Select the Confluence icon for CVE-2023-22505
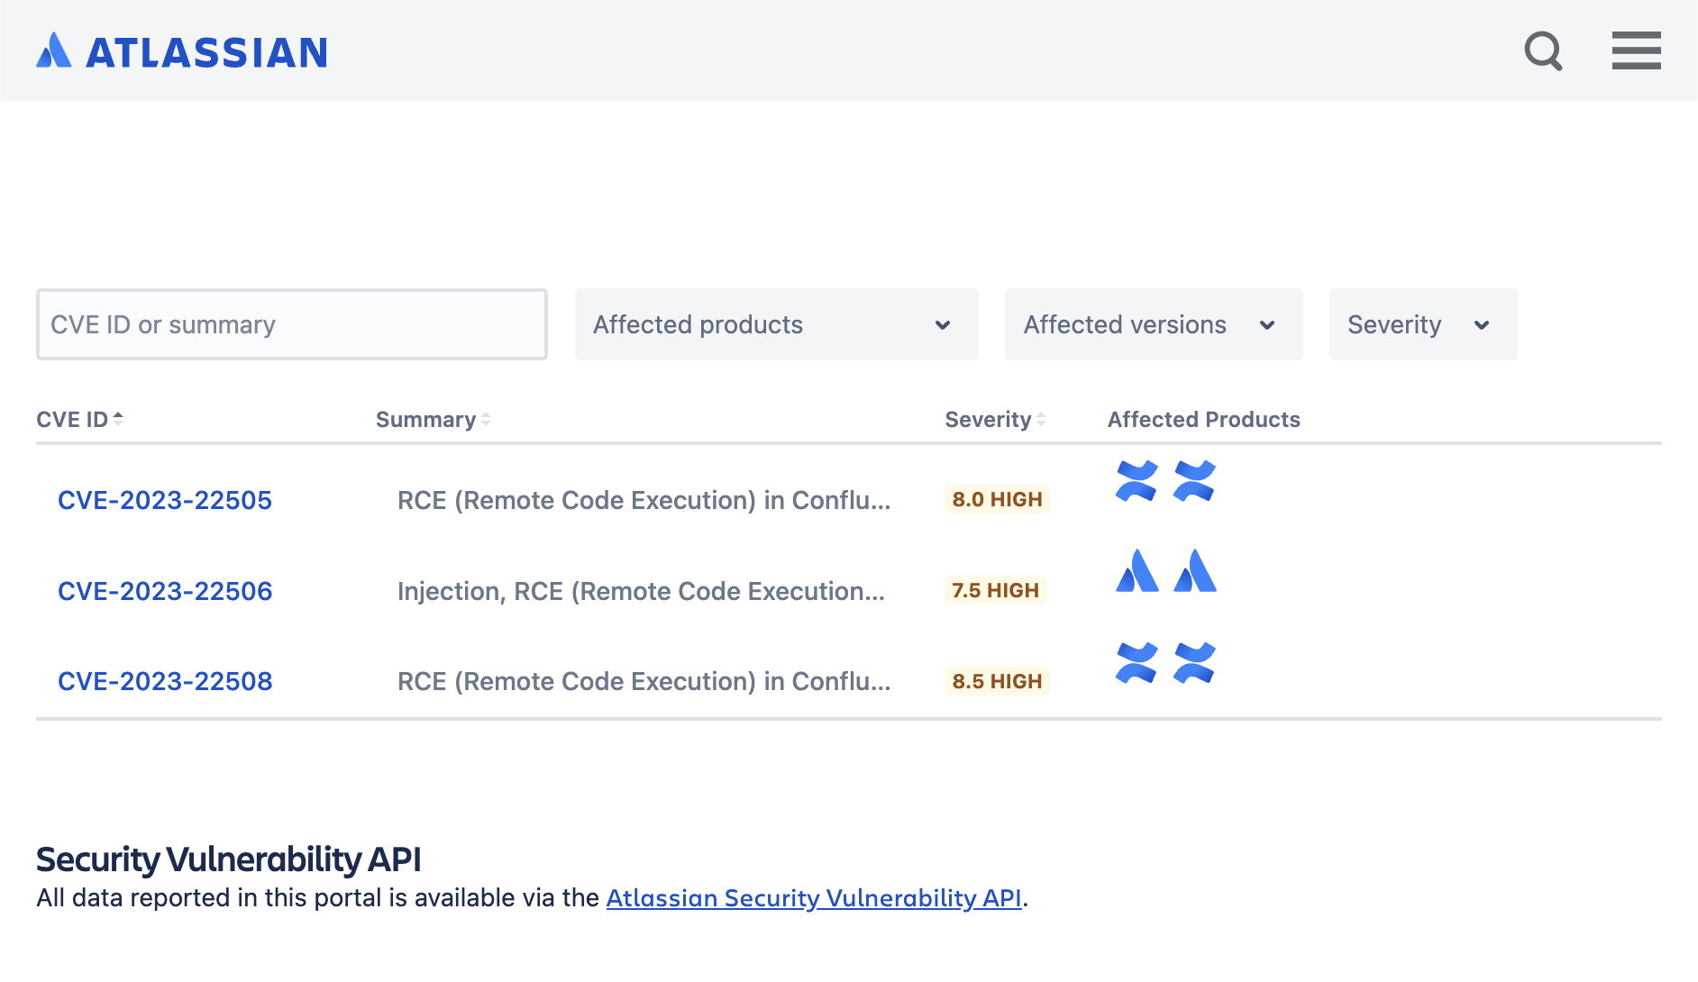 1137,482
